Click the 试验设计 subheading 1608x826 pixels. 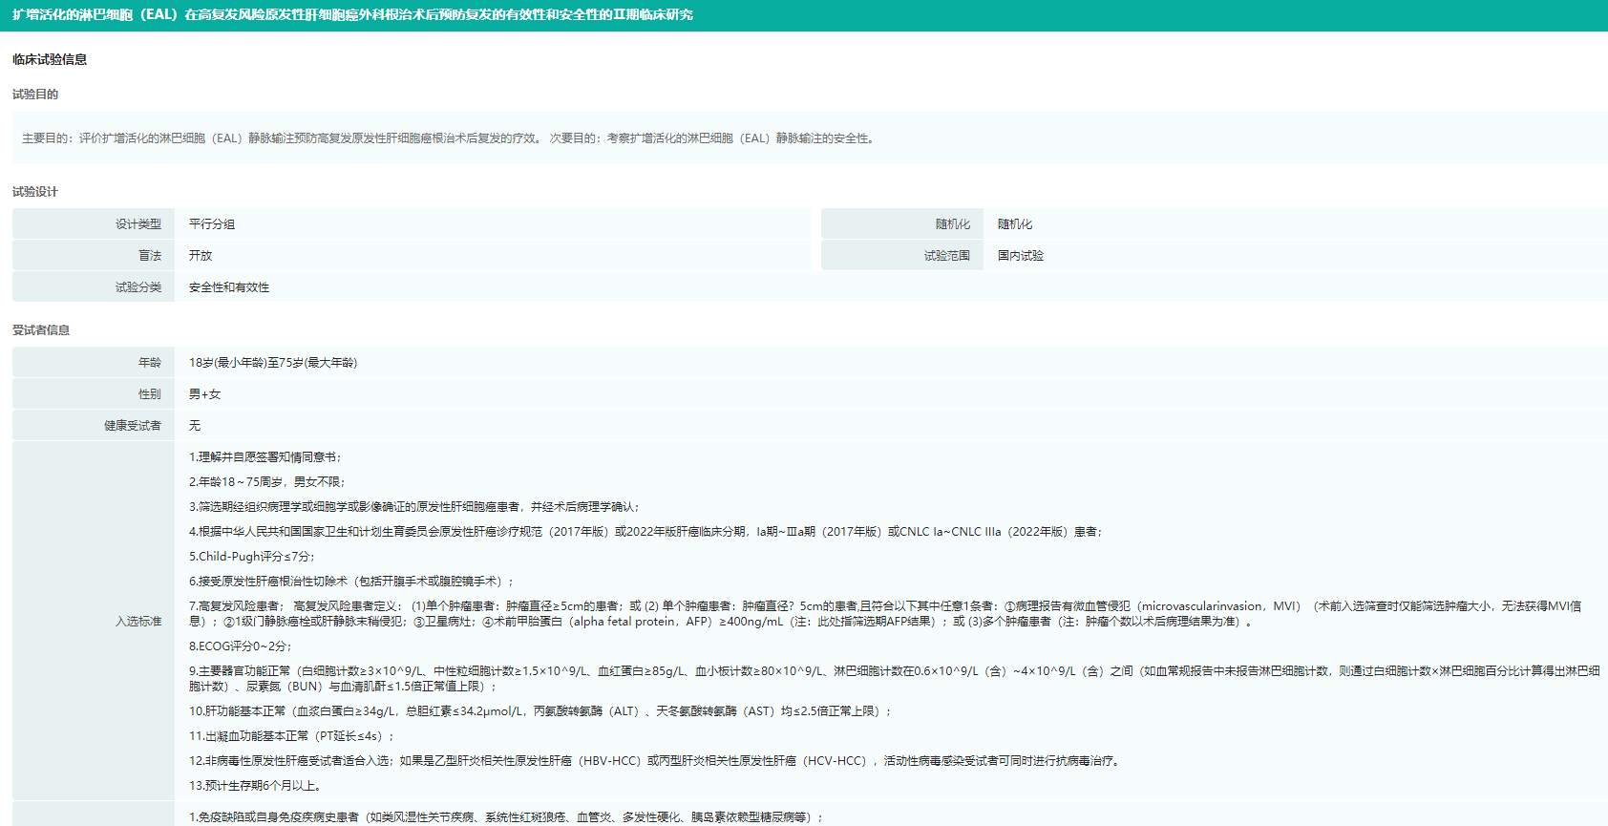35,192
